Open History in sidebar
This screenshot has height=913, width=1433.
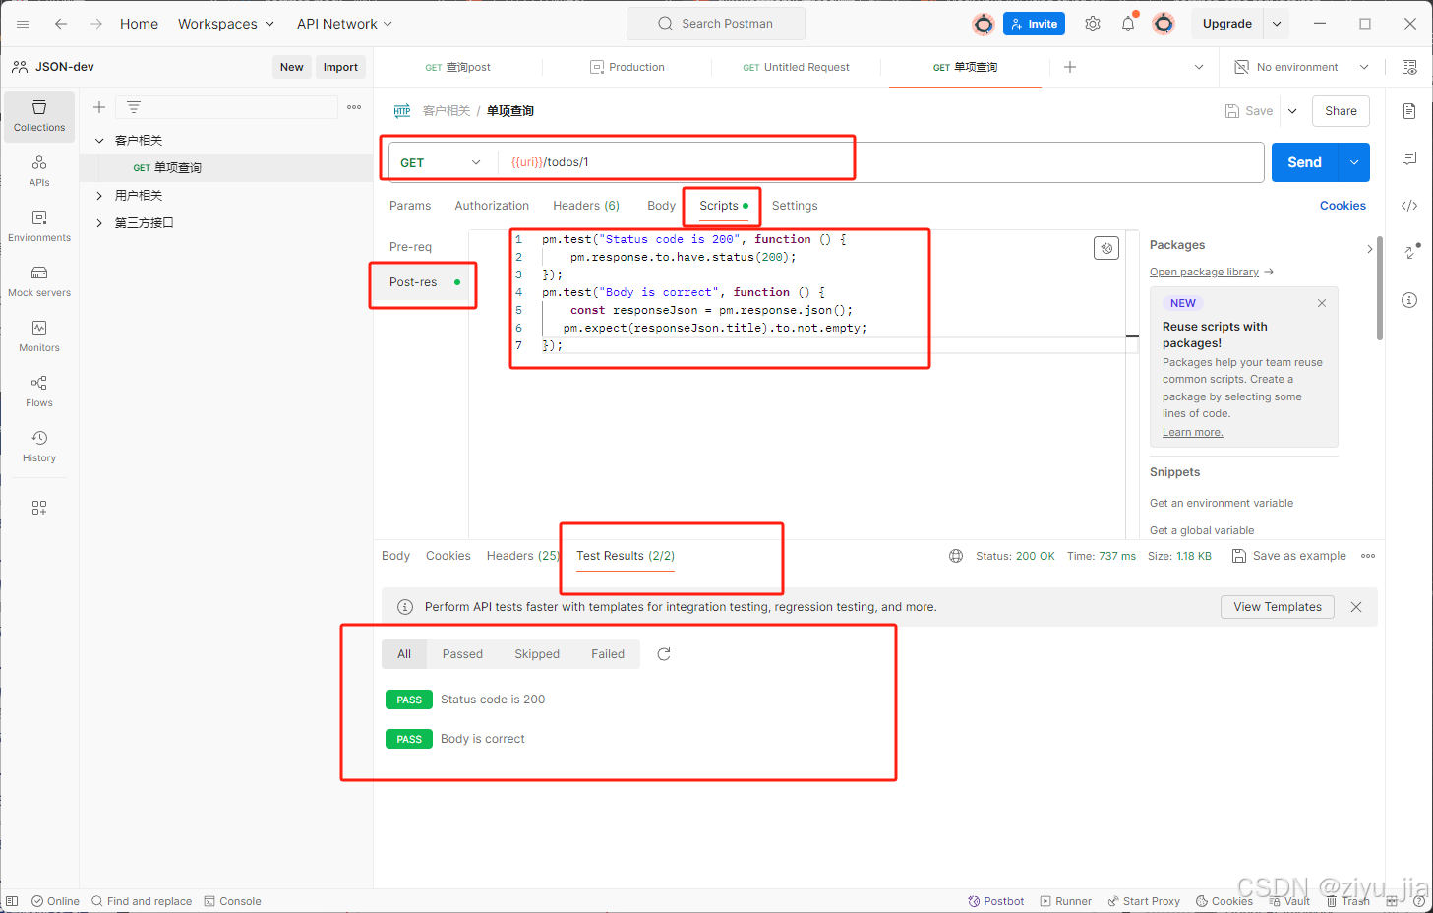click(x=39, y=447)
